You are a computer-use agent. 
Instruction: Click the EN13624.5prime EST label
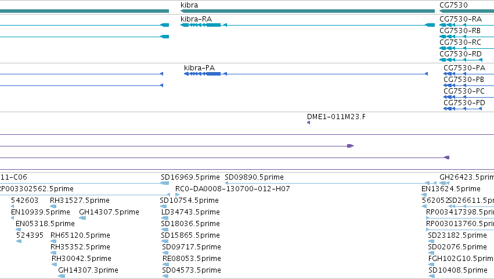coord(451,189)
